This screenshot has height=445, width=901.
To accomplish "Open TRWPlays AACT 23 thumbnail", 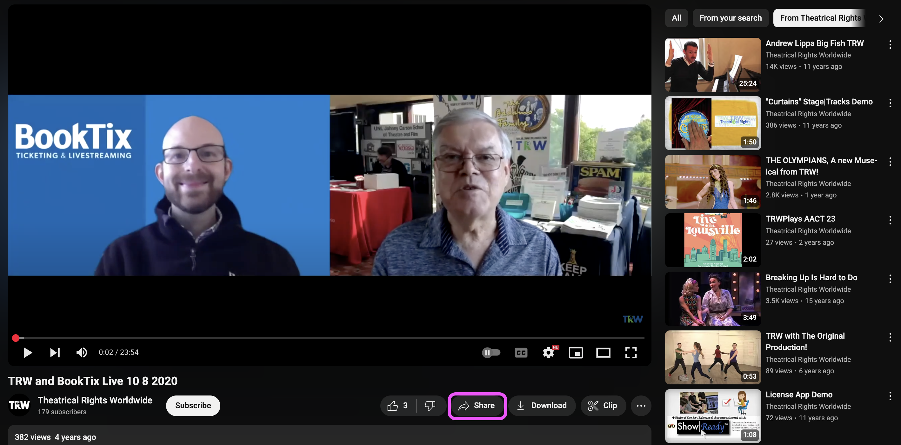I will coord(713,240).
